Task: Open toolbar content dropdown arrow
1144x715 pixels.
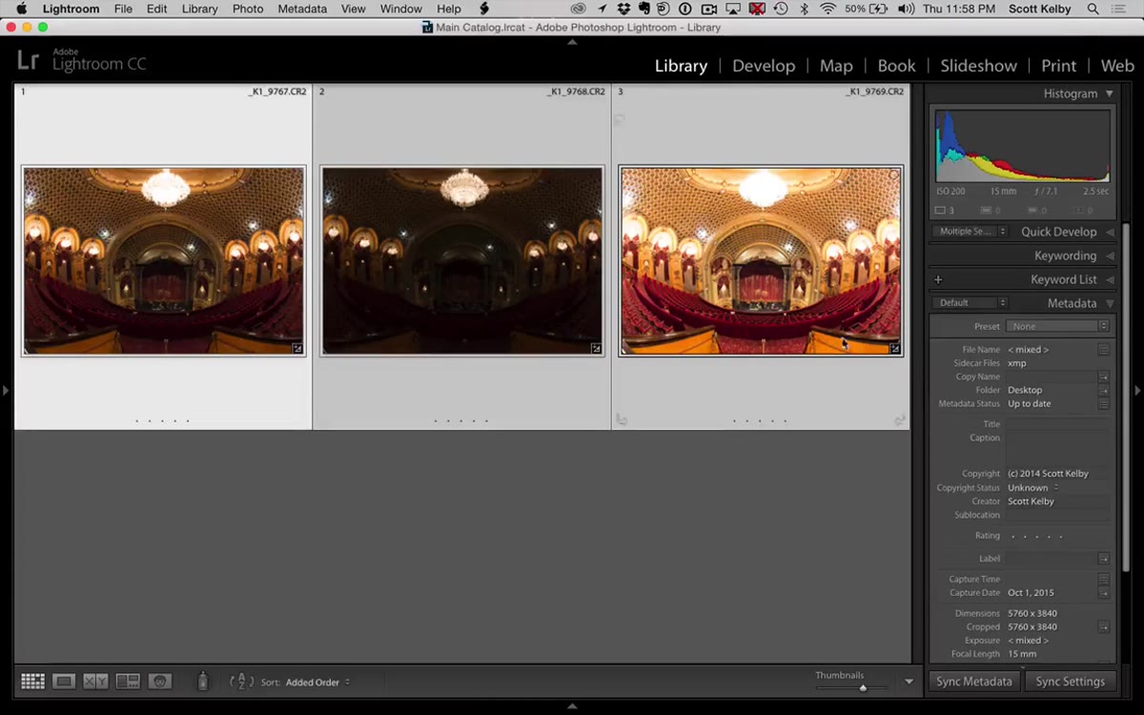Action: pyautogui.click(x=909, y=682)
